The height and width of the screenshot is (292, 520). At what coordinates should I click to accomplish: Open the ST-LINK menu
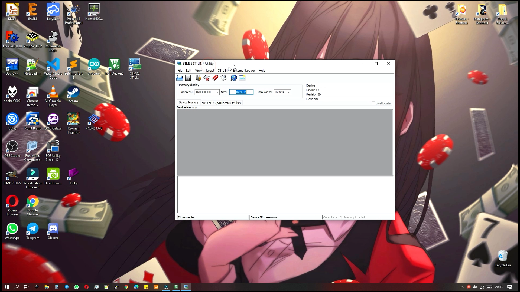pyautogui.click(x=224, y=71)
